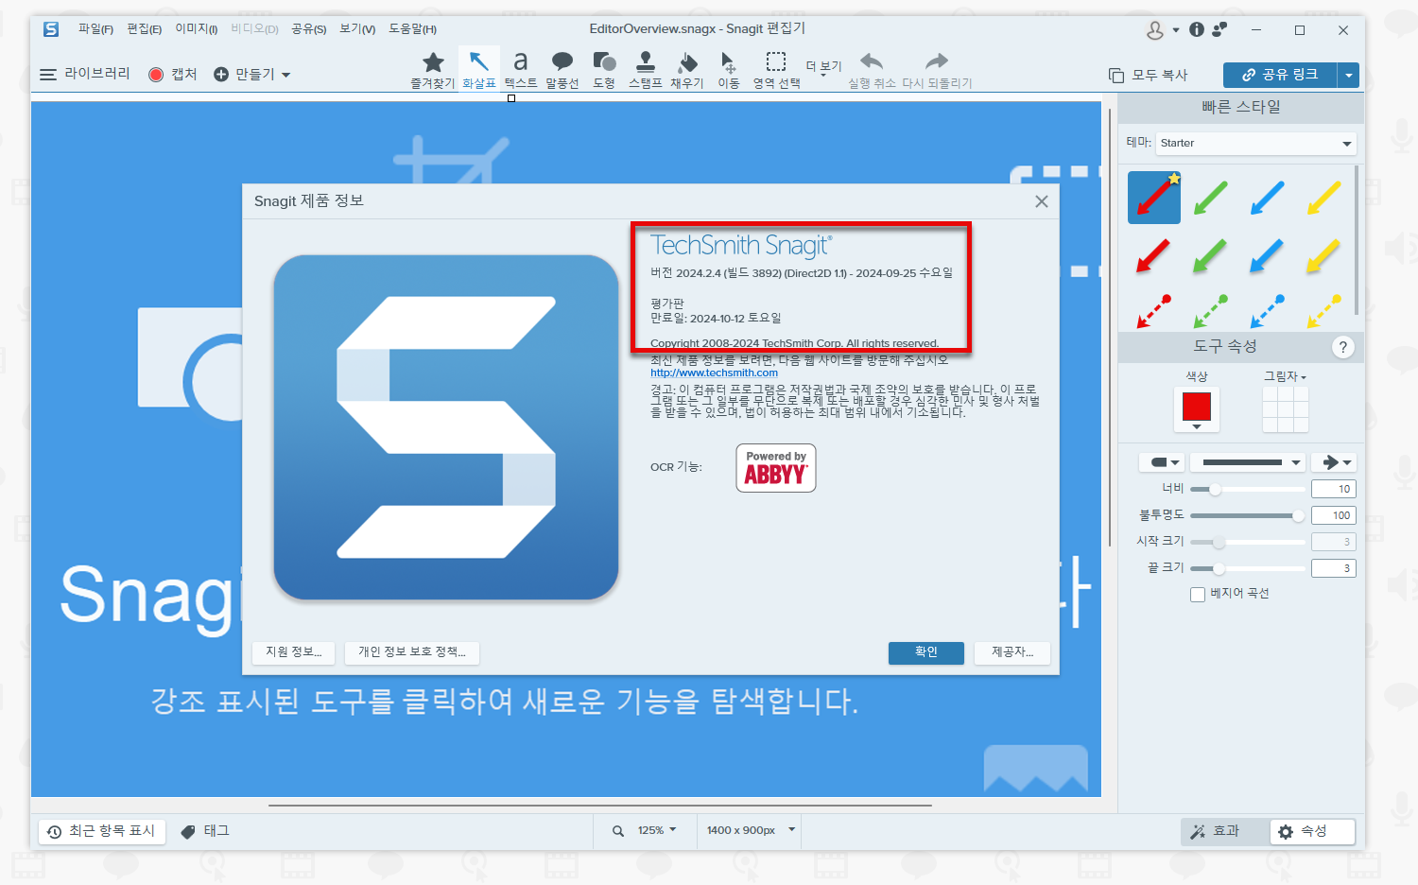
Task: Enable the Bezier curve (베지어 곡선) checkbox
Action: coord(1198,595)
